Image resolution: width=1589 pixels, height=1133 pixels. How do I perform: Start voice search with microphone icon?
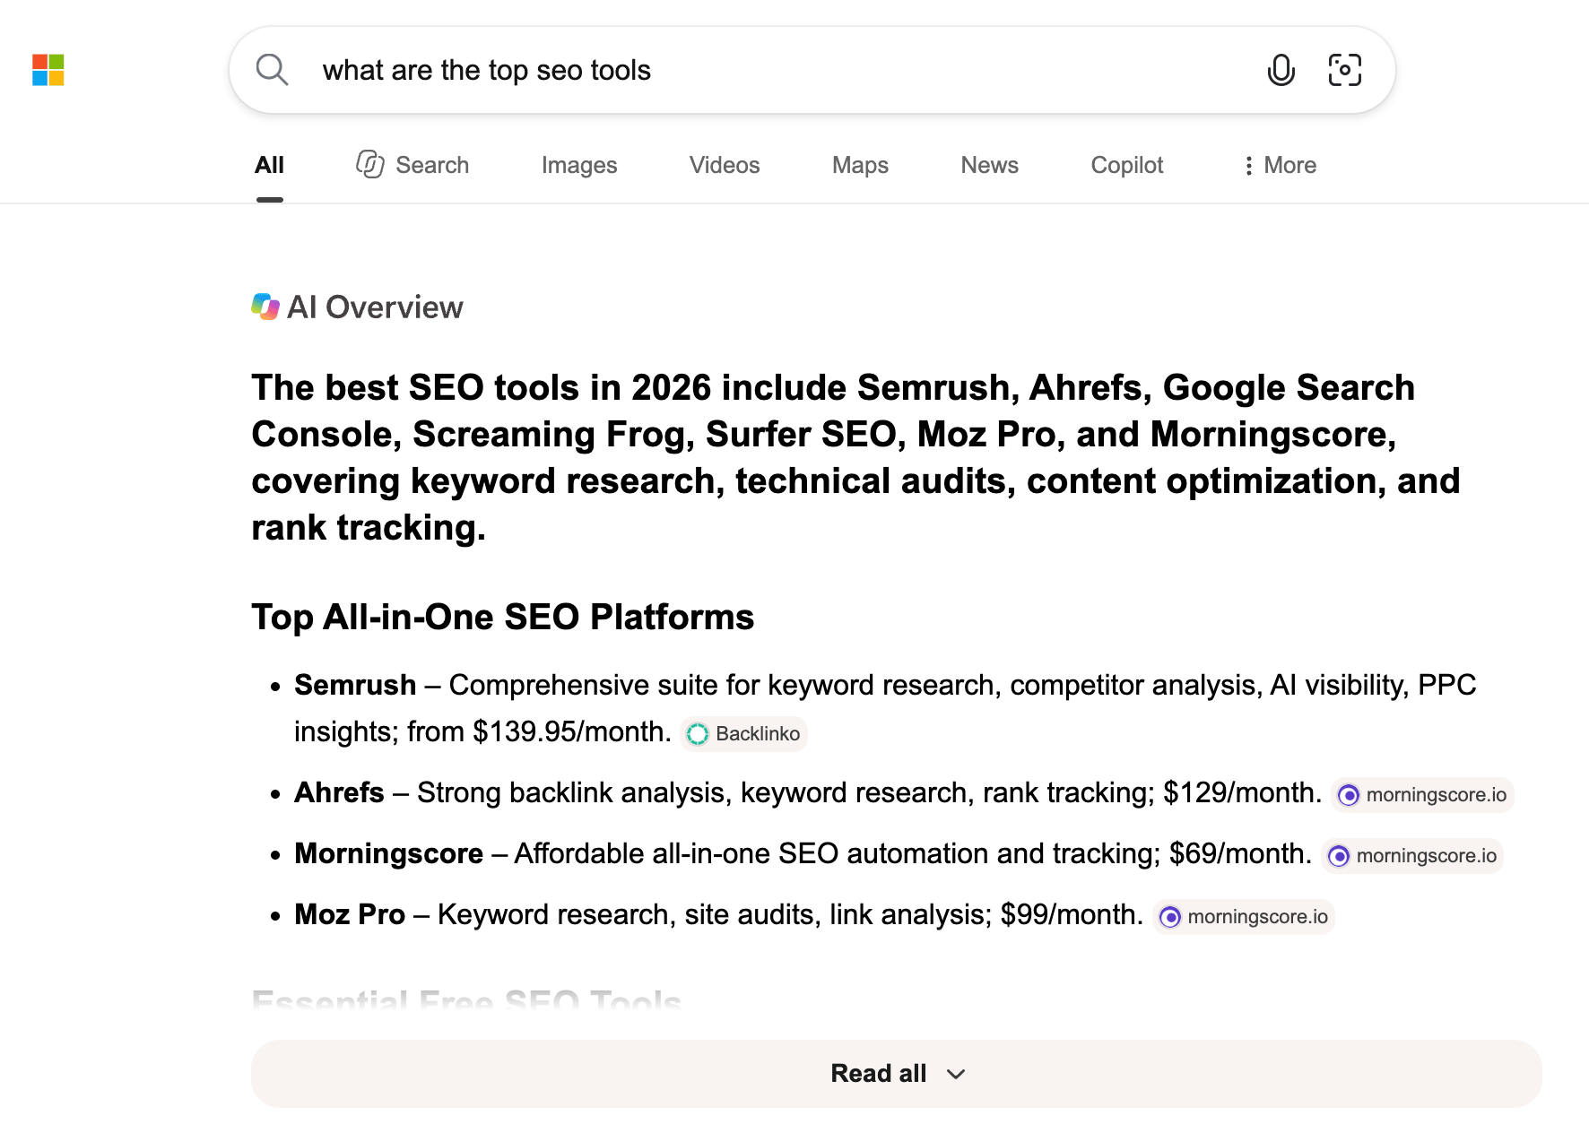1281,70
